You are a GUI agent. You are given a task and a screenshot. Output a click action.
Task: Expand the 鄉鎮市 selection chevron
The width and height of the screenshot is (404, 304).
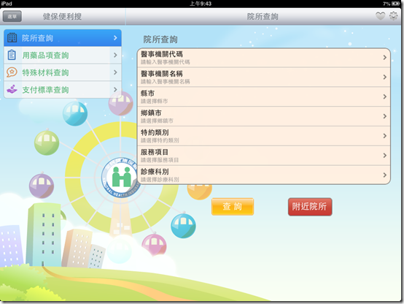[385, 116]
